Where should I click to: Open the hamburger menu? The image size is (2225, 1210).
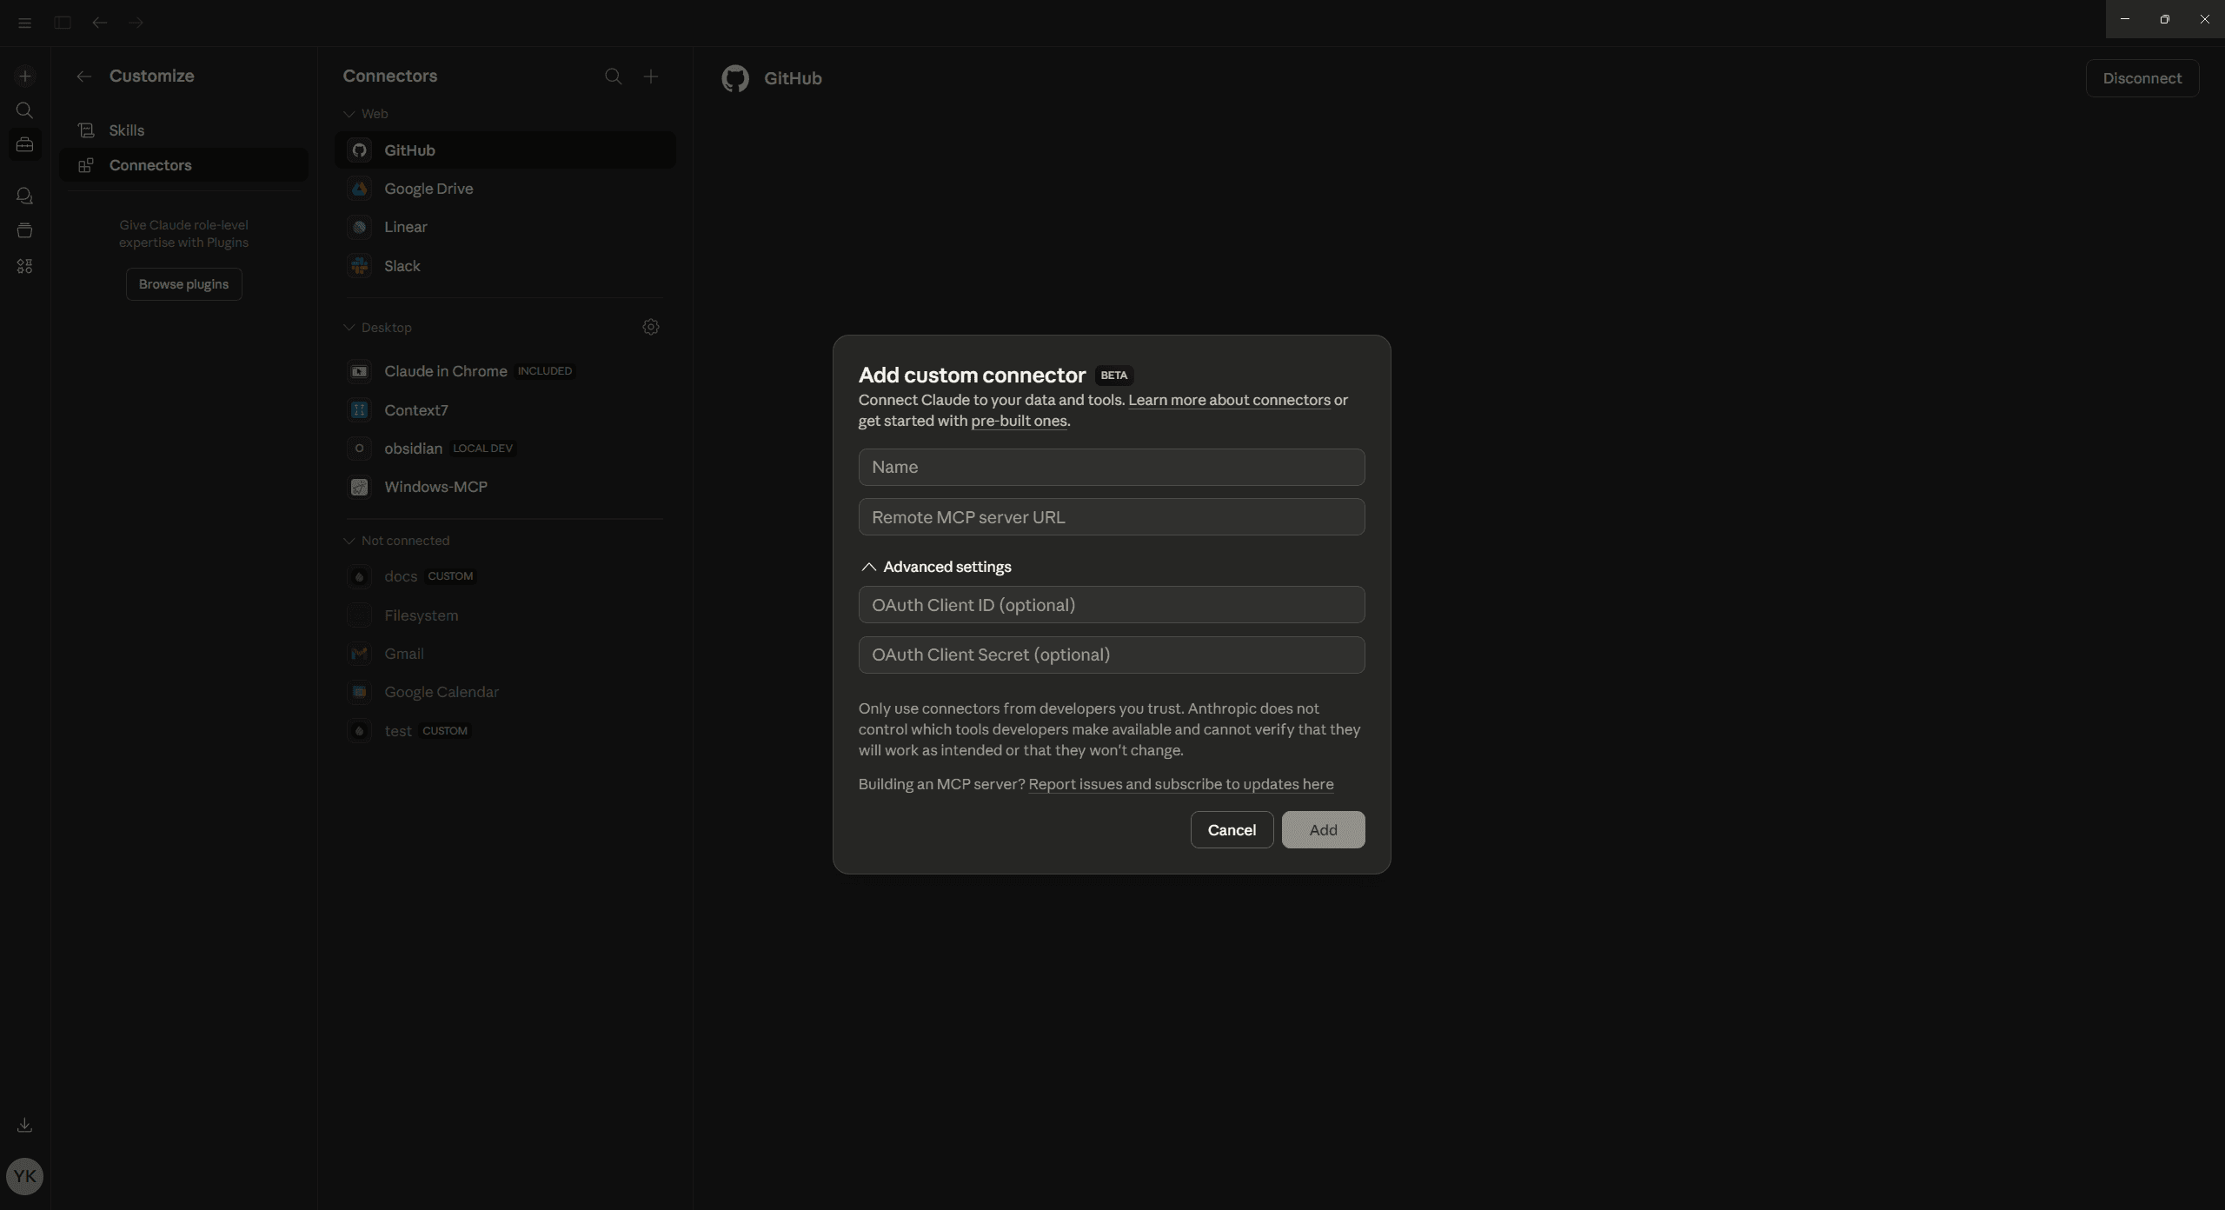click(x=24, y=23)
